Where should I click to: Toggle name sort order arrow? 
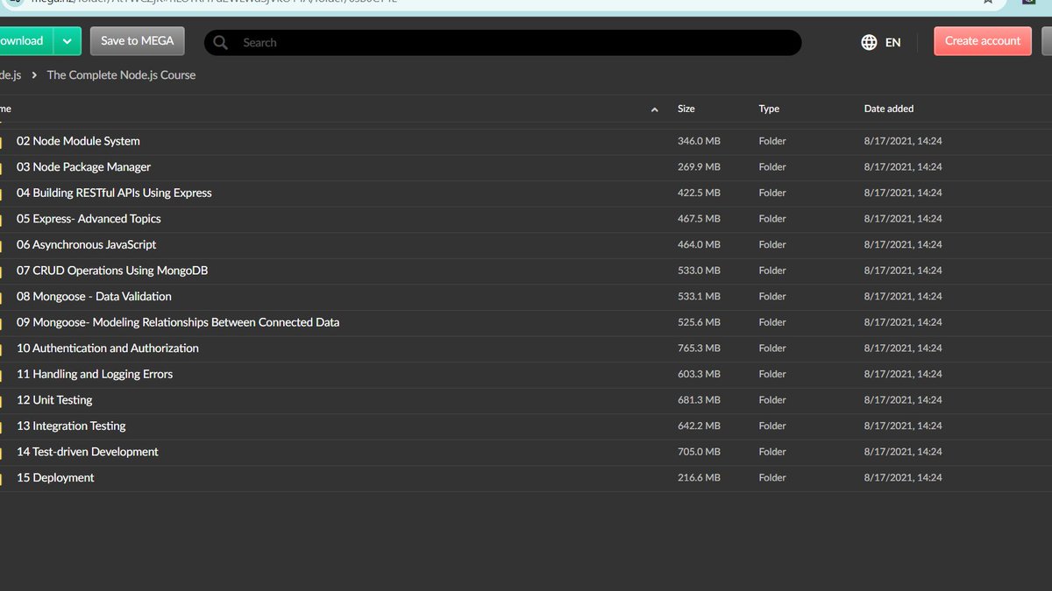point(655,109)
